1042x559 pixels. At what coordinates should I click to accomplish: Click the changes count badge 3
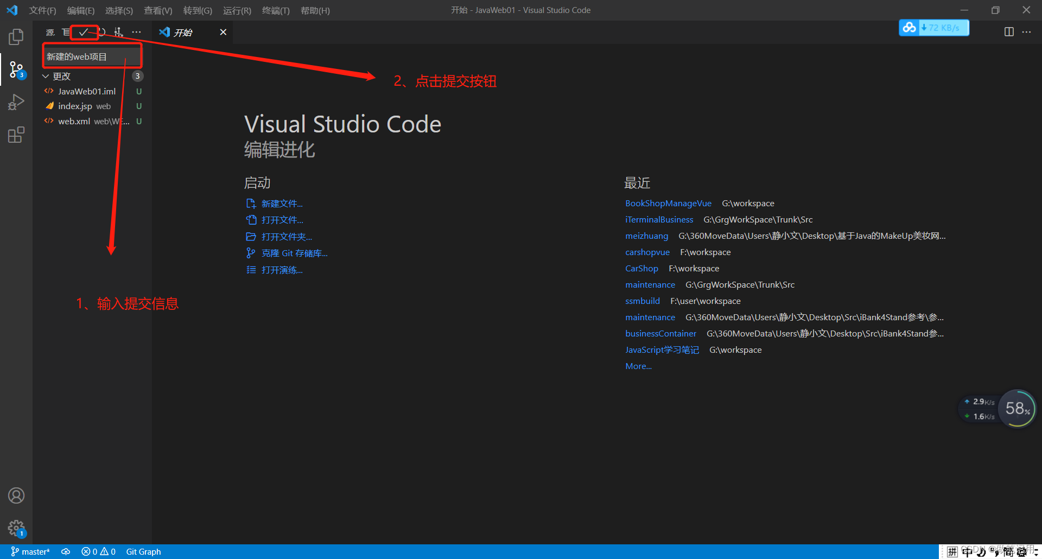[x=137, y=76]
